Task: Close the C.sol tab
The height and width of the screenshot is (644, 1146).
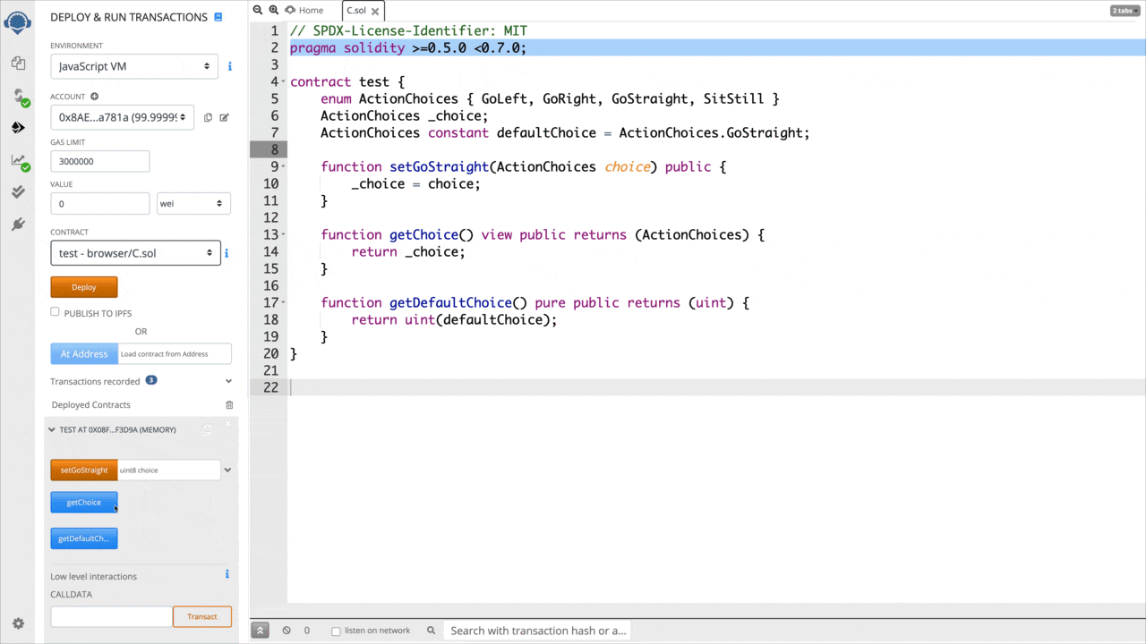Action: coord(375,11)
